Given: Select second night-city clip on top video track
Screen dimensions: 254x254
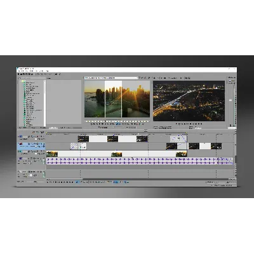Looking at the screenshot, I should coord(112,139).
